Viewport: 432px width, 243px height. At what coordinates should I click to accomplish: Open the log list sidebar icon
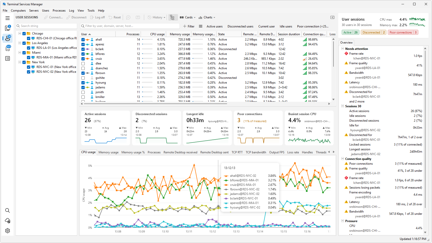click(x=8, y=58)
